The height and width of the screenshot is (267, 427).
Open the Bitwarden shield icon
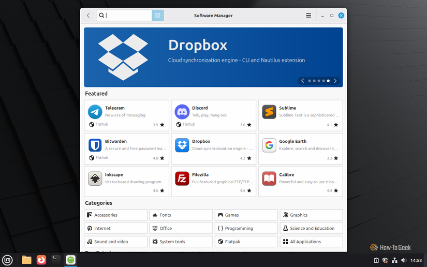pos(95,145)
